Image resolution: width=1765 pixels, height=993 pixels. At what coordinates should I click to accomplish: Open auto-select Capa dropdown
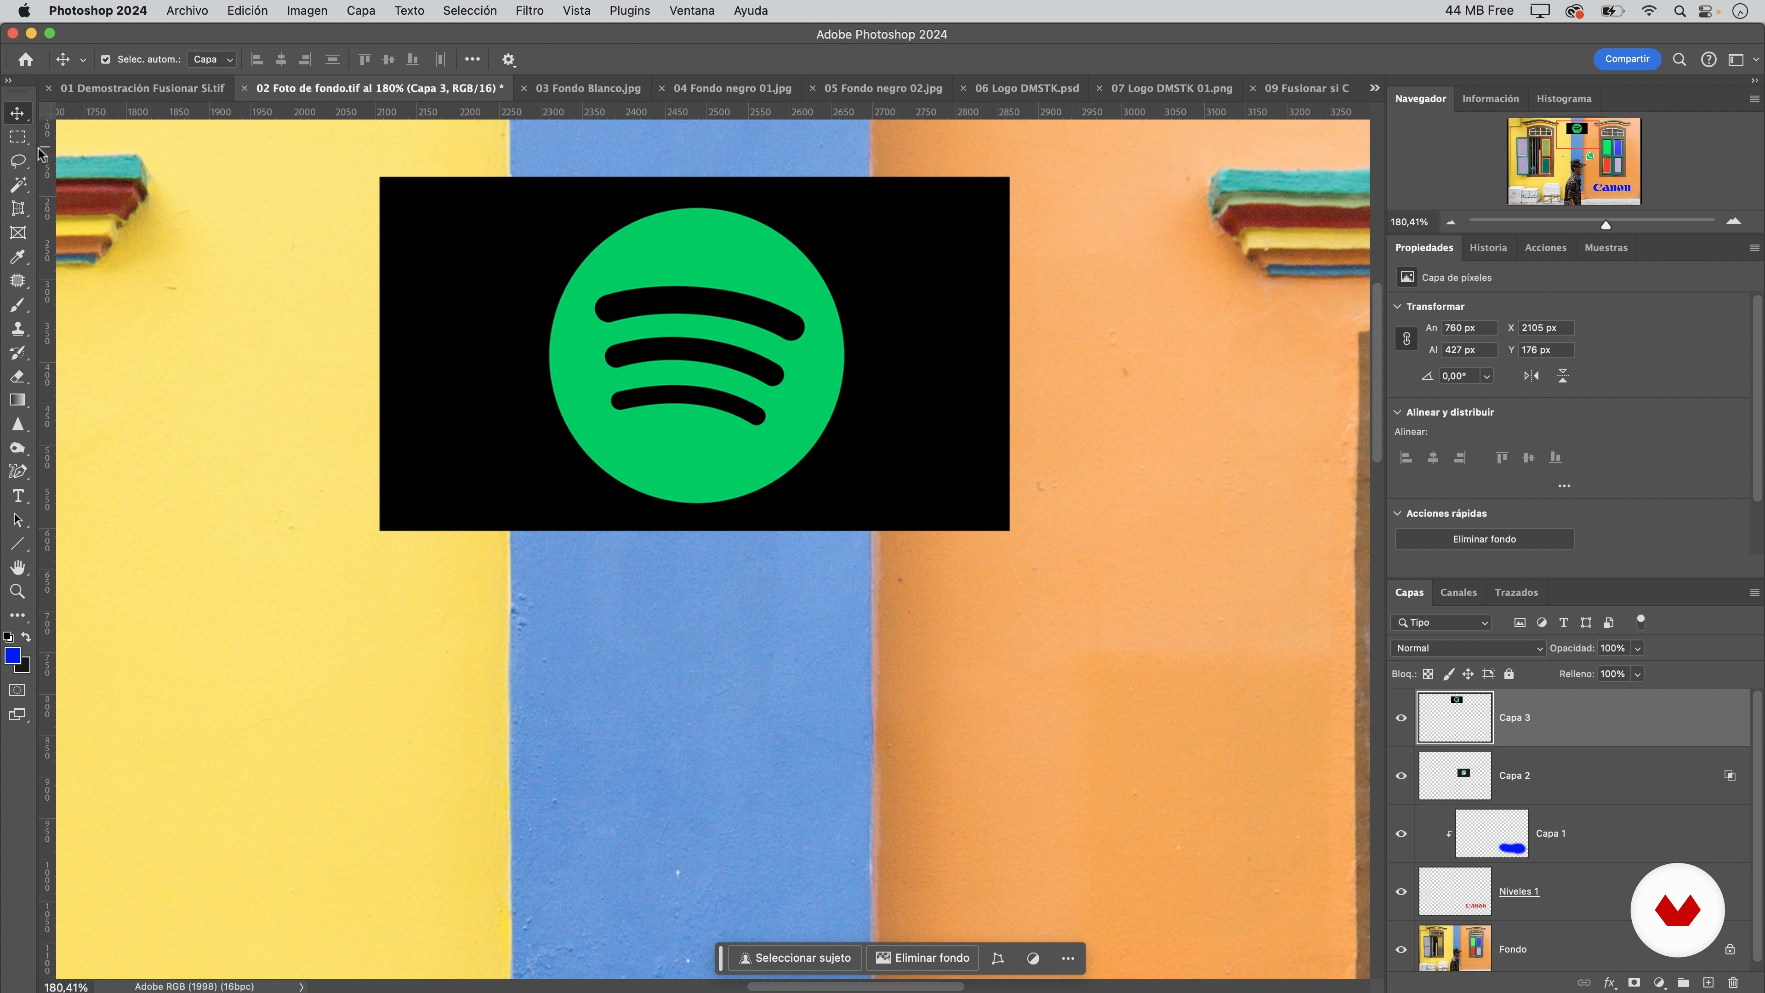(x=212, y=60)
